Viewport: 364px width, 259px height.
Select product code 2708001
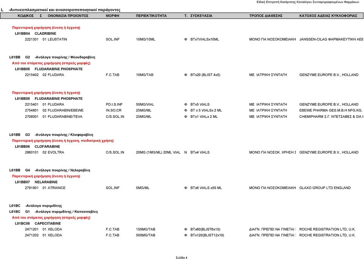pyautogui.click(x=31, y=117)
